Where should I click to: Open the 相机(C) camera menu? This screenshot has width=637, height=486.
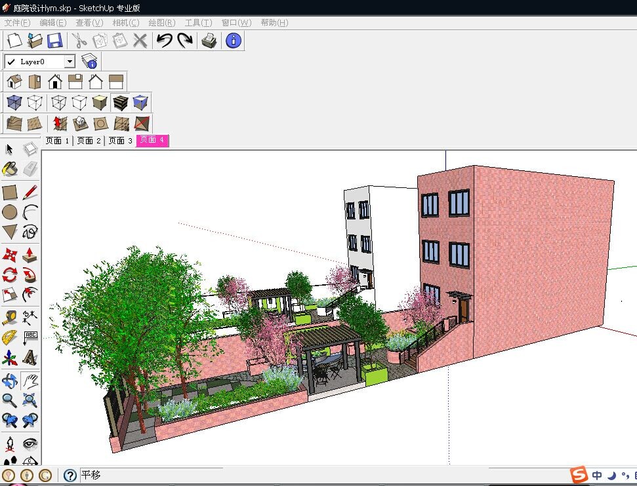(x=125, y=23)
